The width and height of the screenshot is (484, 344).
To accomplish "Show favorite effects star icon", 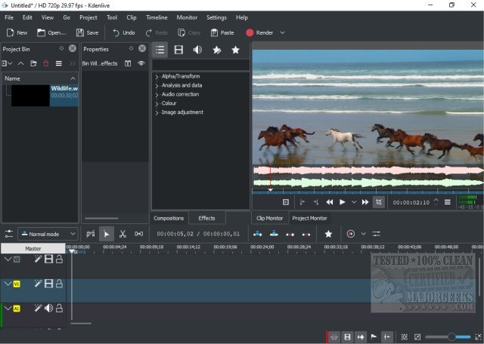I will tap(235, 50).
